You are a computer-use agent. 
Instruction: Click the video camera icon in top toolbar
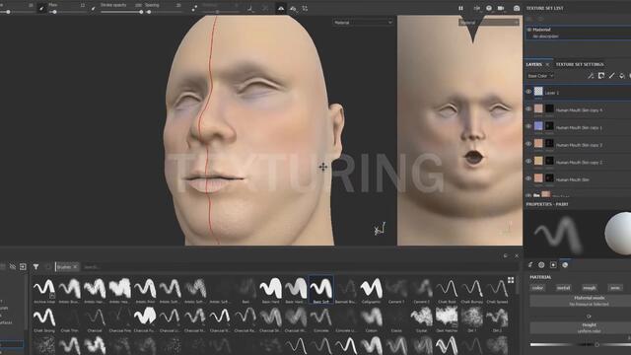501,8
